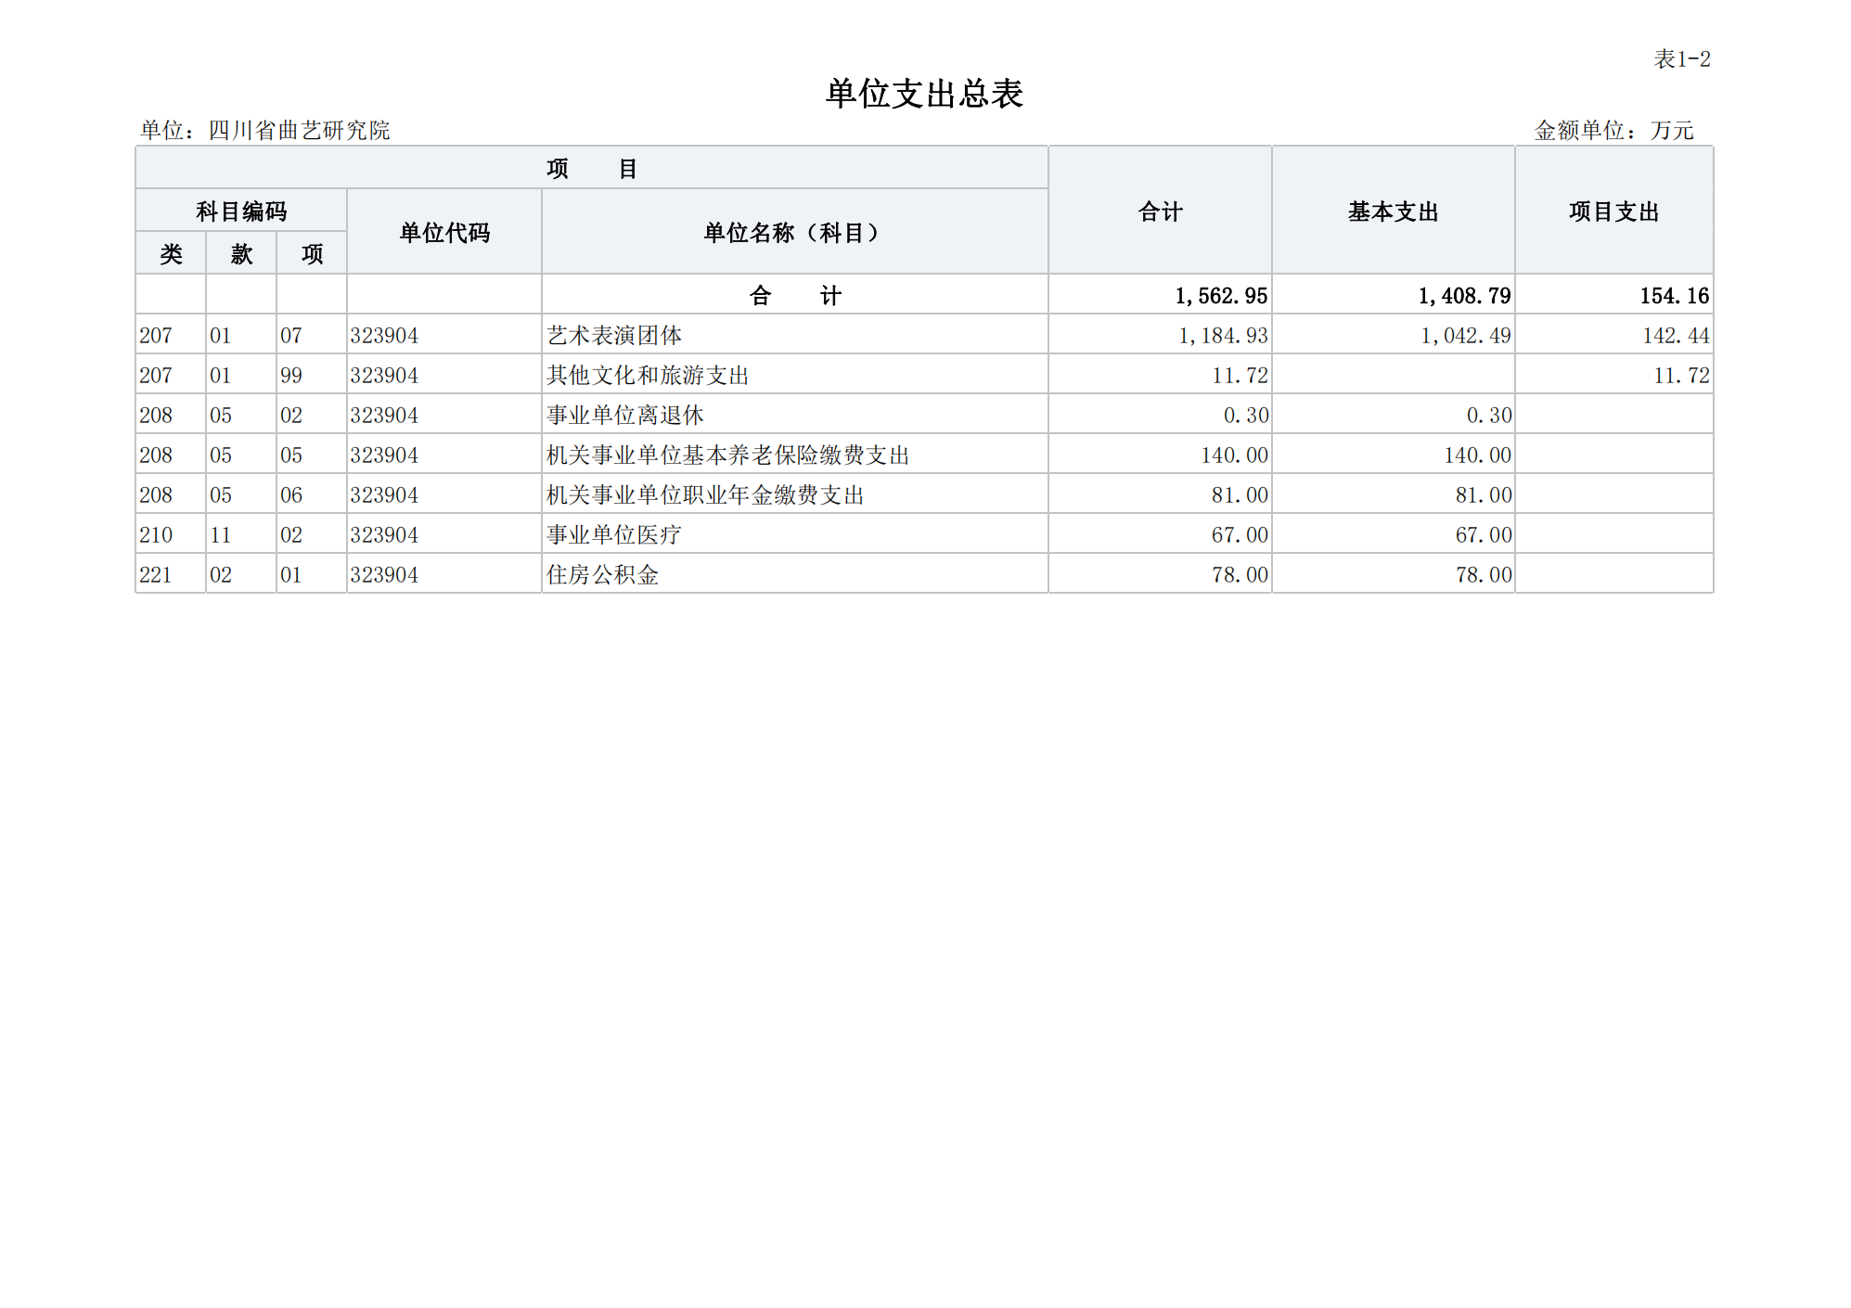This screenshot has width=1851, height=1308.
Task: Click 款 code 11 in 事业单位医疗 row
Action: (220, 535)
